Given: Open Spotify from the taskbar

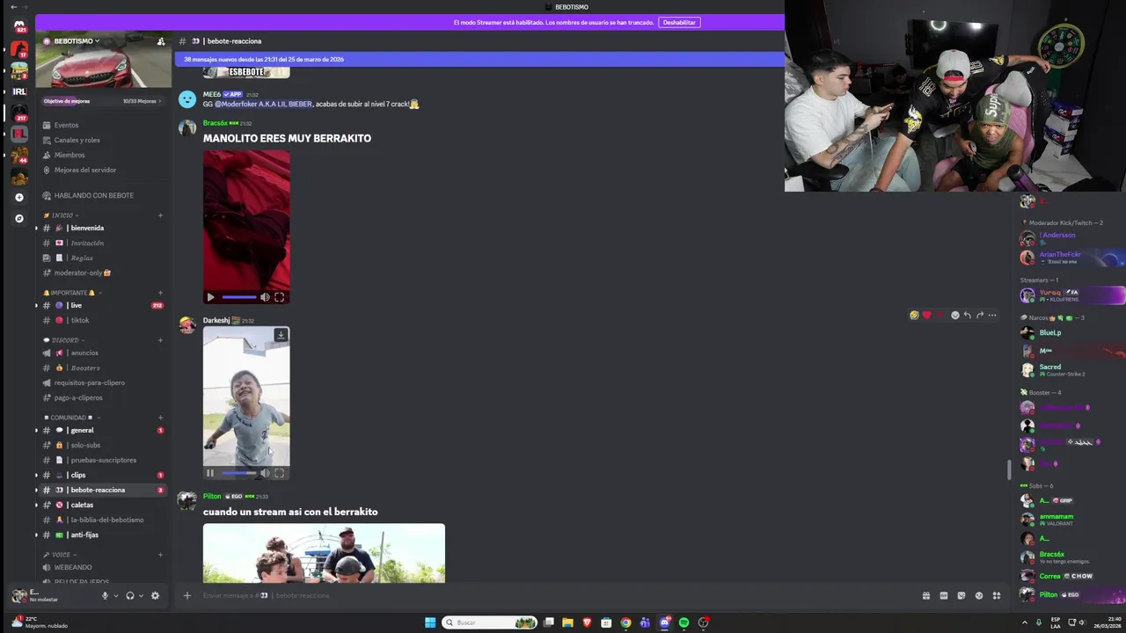Looking at the screenshot, I should point(684,622).
